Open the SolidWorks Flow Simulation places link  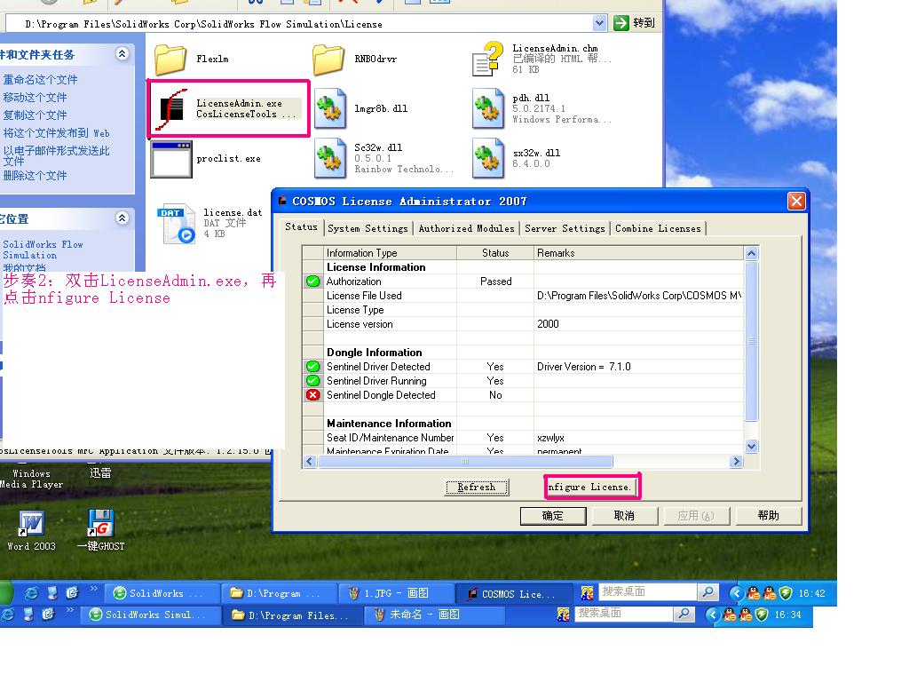(43, 250)
